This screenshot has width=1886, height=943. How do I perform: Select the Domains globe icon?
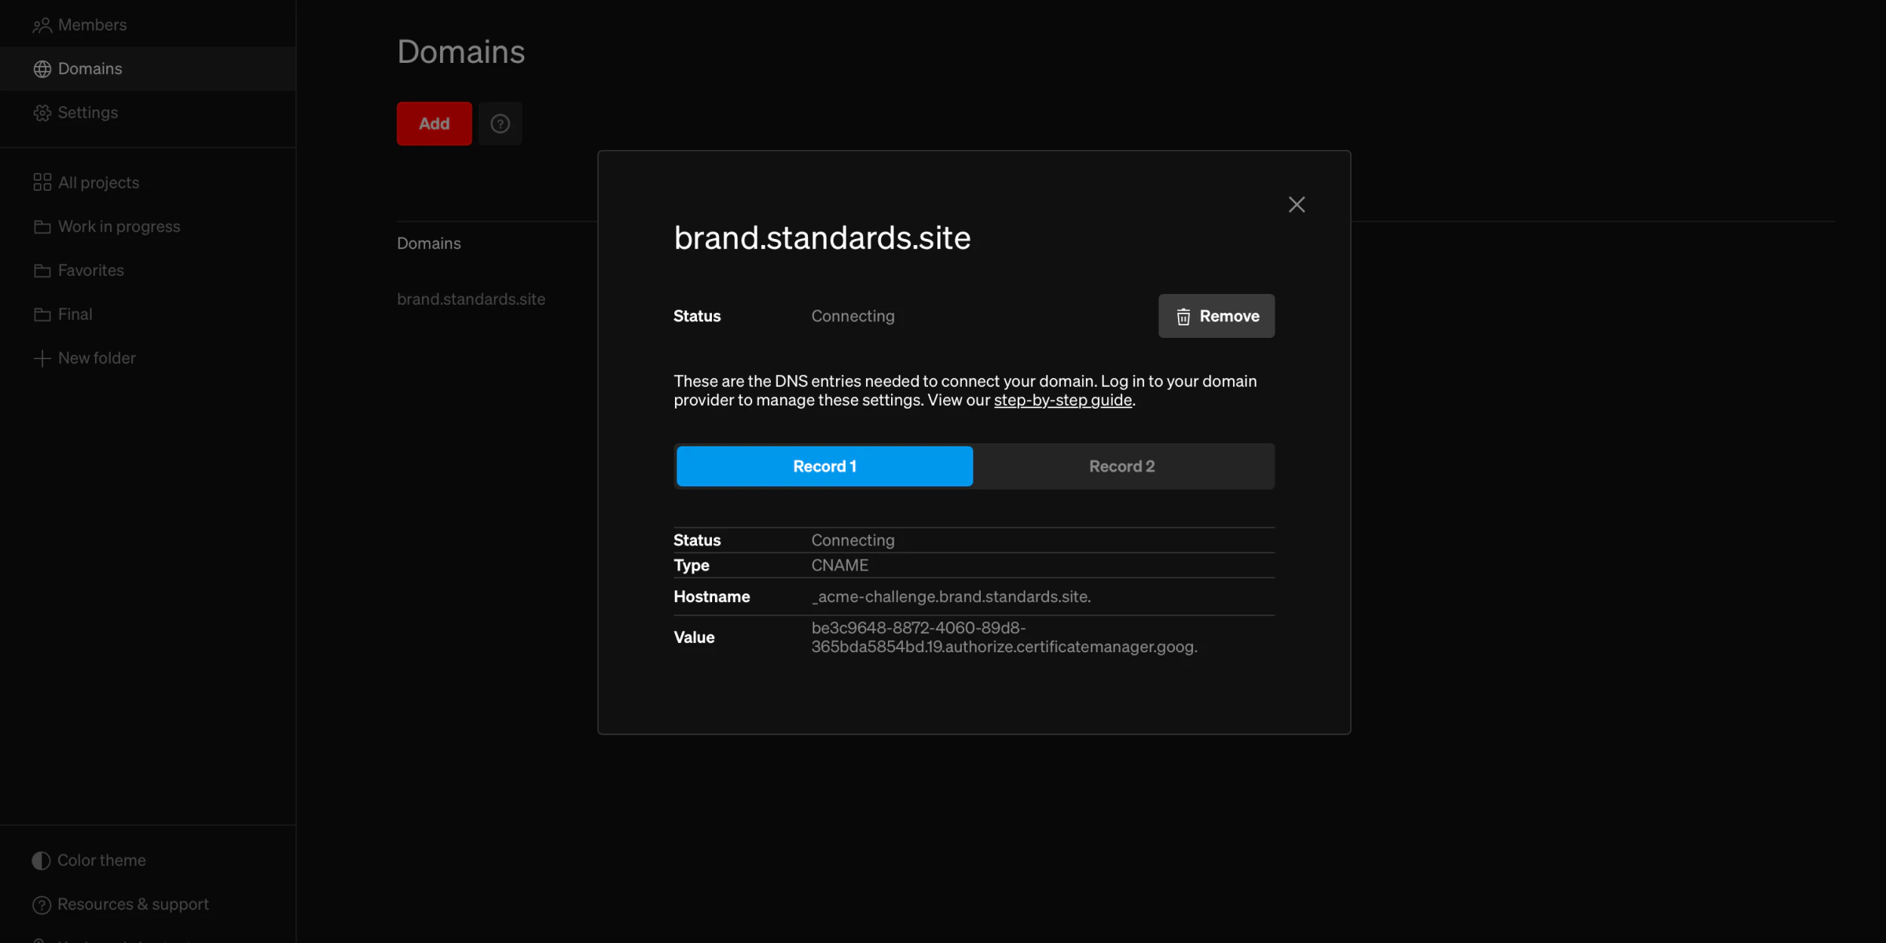pyautogui.click(x=42, y=68)
